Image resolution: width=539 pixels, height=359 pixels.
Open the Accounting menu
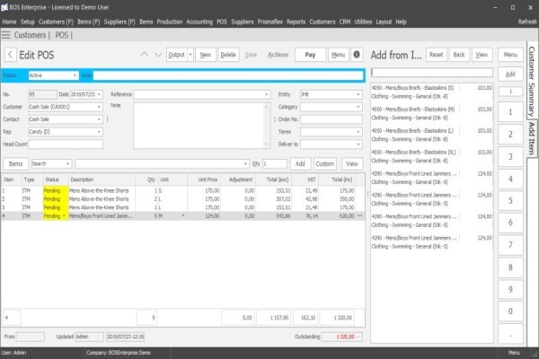(x=199, y=22)
